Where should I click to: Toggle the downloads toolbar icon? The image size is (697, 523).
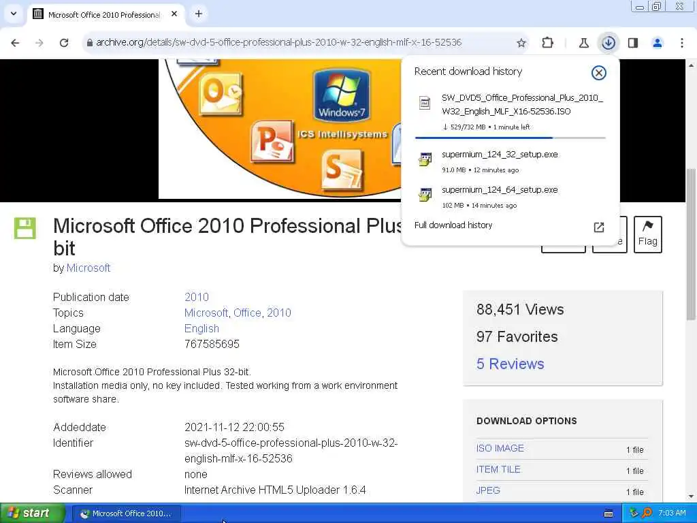608,43
